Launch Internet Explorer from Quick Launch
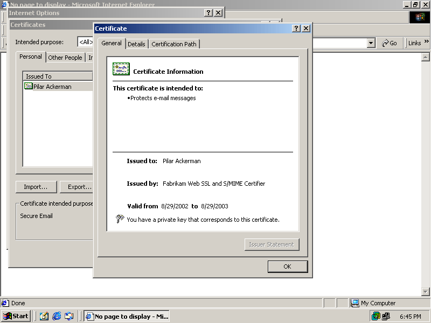 [57, 316]
